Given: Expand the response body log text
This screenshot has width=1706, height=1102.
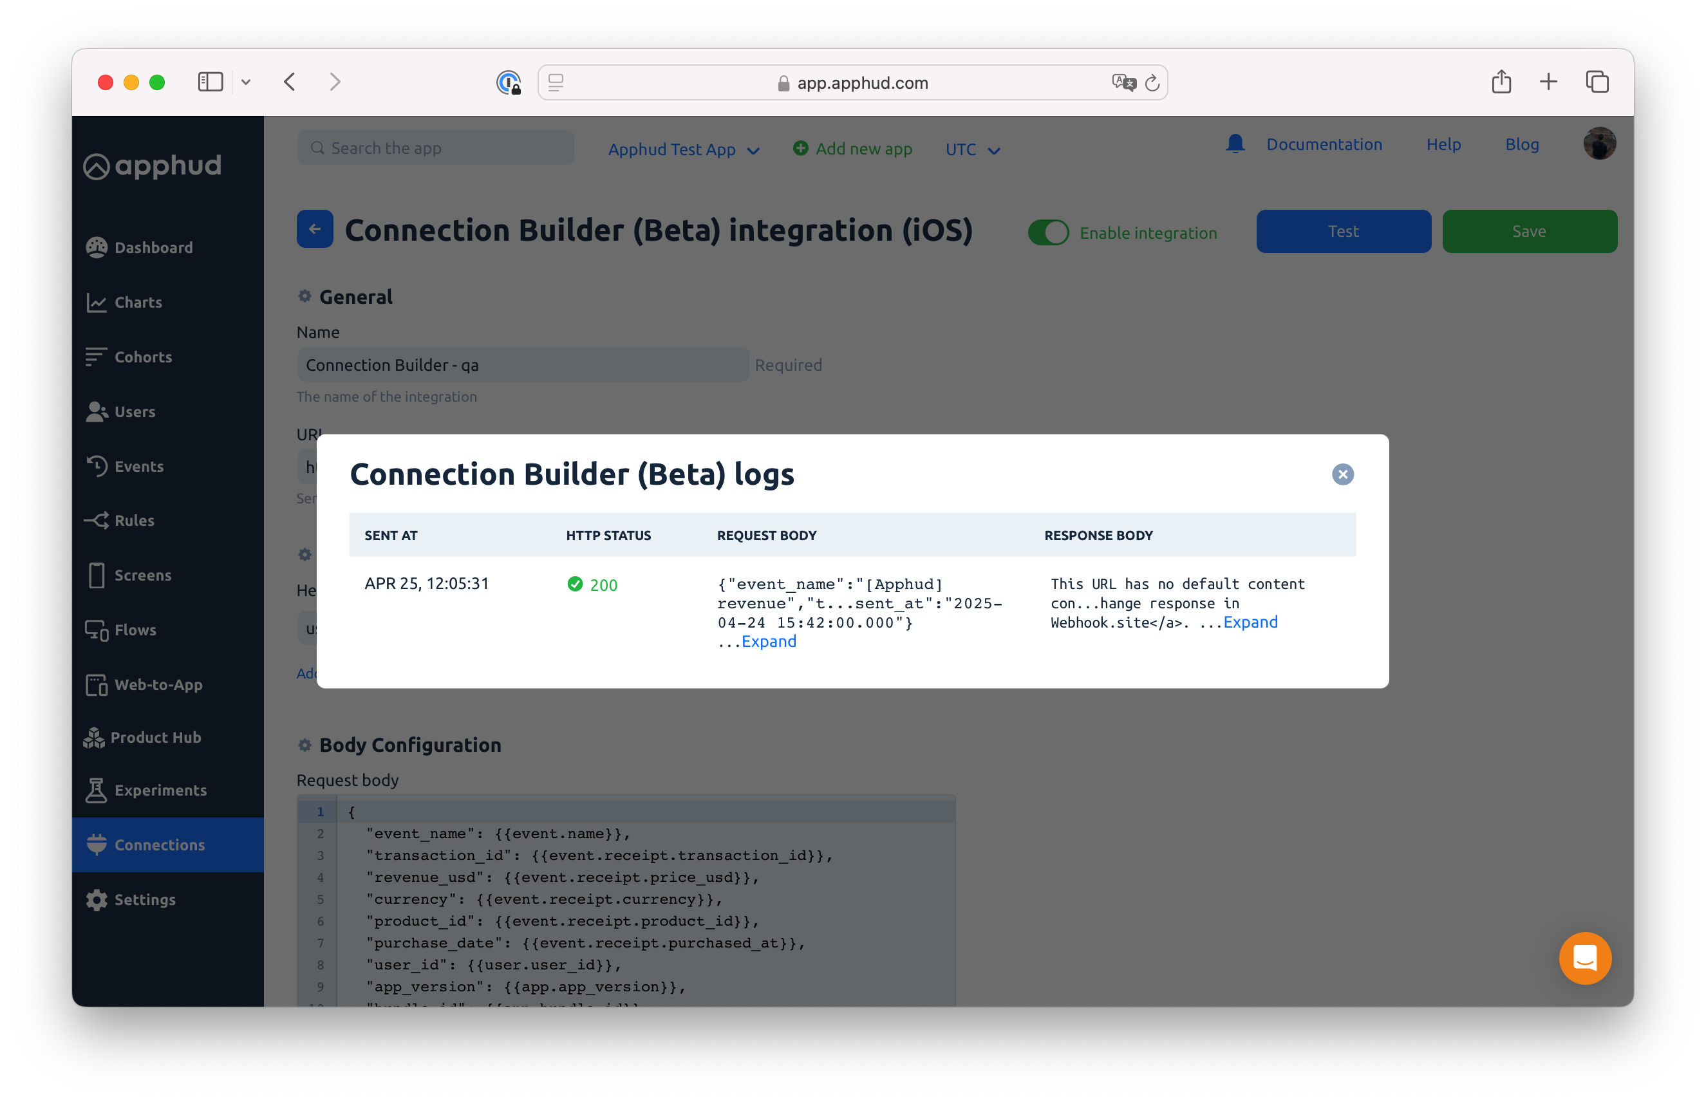Looking at the screenshot, I should pyautogui.click(x=1250, y=622).
